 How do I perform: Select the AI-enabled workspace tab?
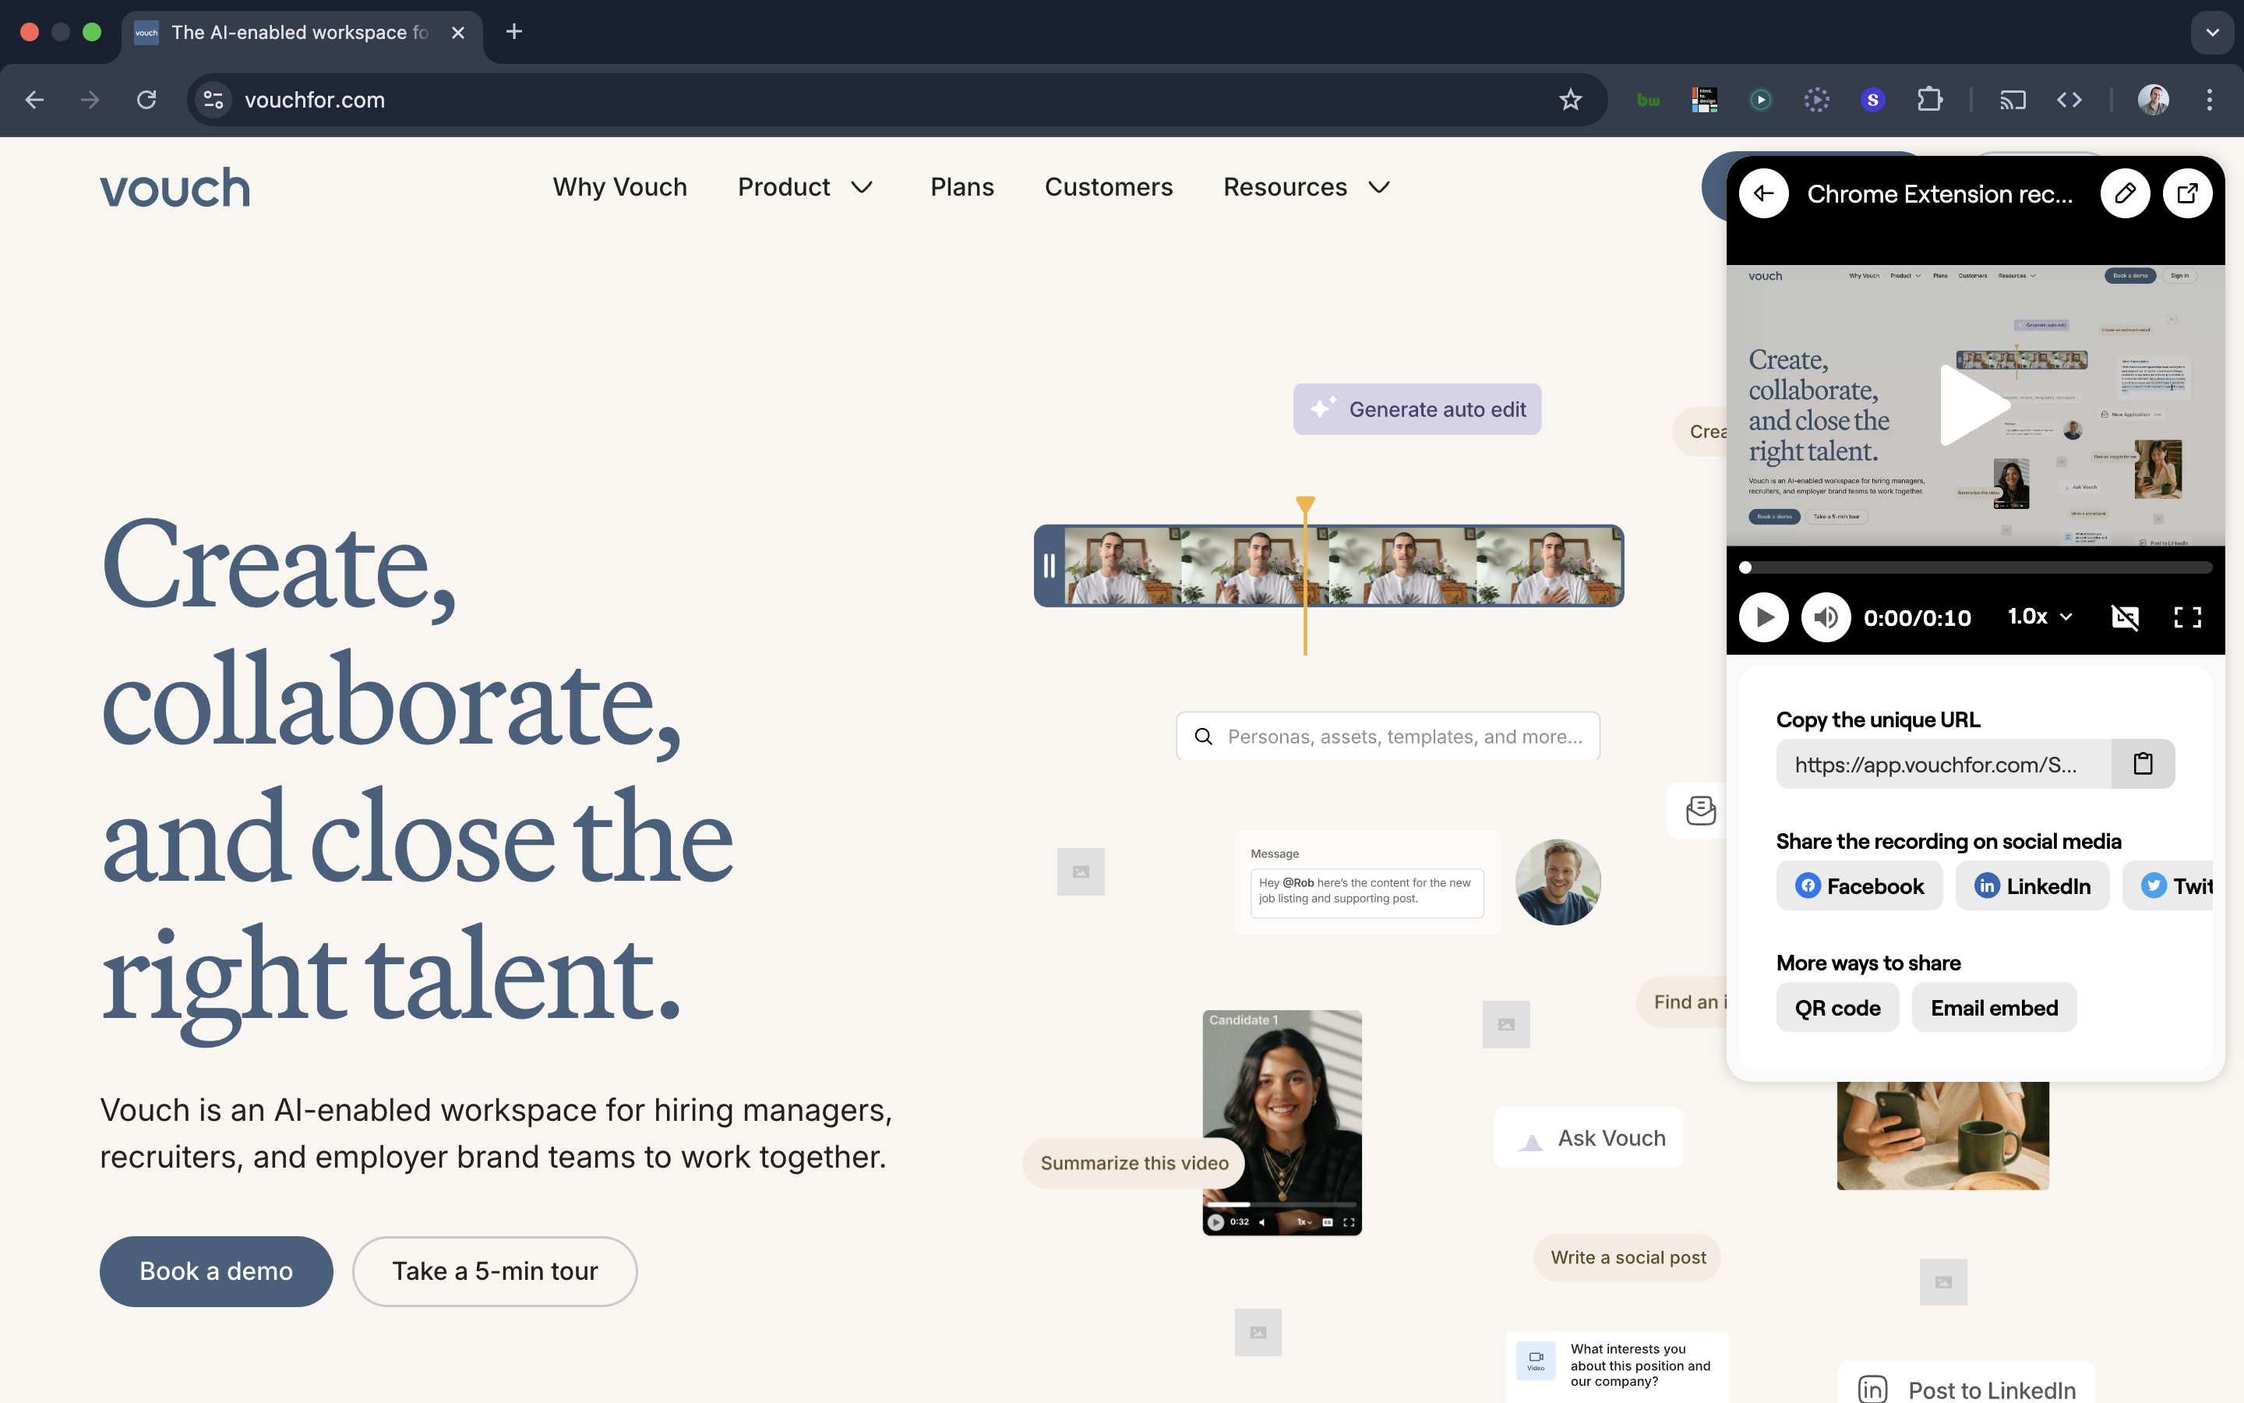point(302,33)
